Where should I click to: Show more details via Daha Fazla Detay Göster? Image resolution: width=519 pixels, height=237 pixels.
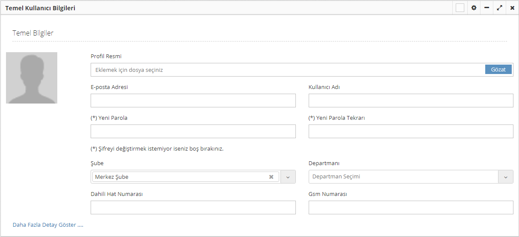point(48,225)
